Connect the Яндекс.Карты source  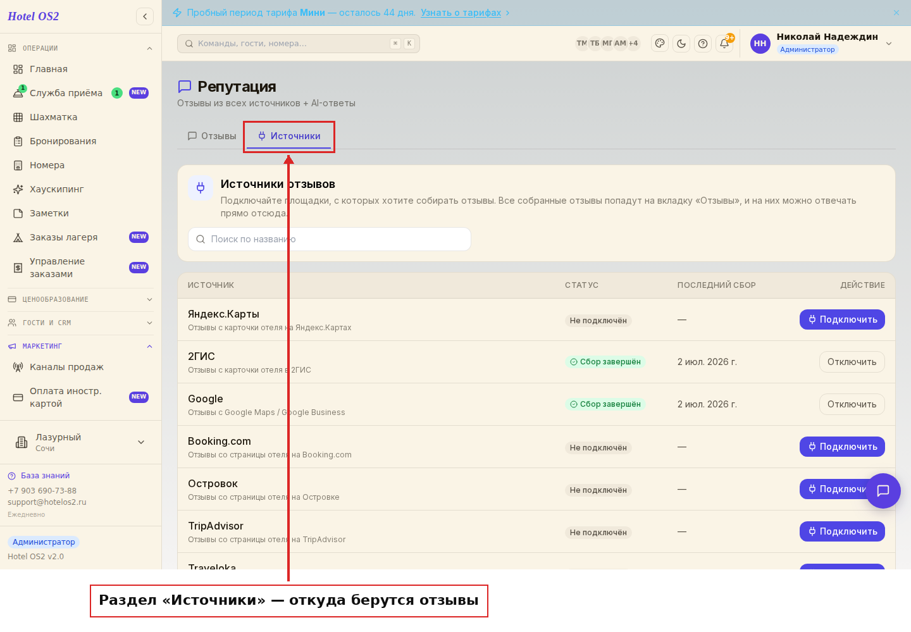(842, 319)
